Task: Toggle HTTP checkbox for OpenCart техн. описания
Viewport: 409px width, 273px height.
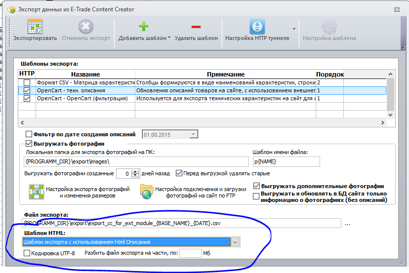Action: 27,90
